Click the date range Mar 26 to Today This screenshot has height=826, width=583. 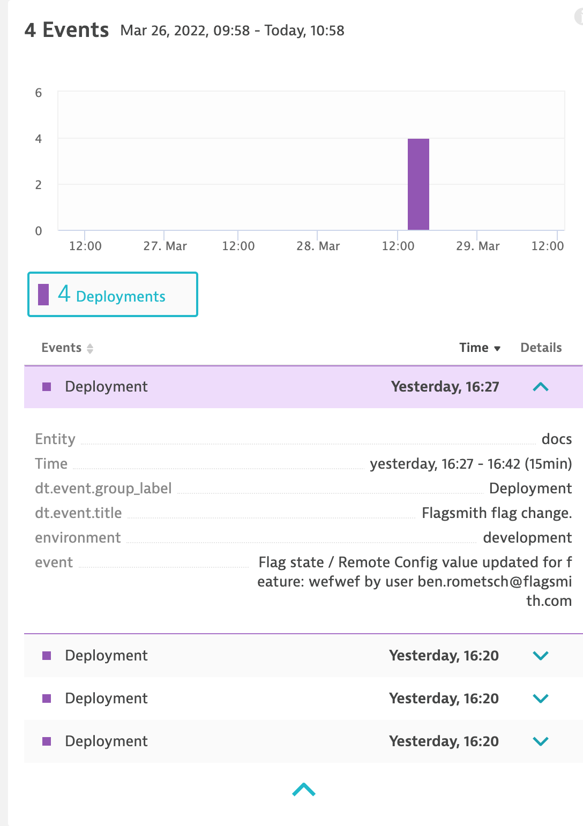click(232, 31)
